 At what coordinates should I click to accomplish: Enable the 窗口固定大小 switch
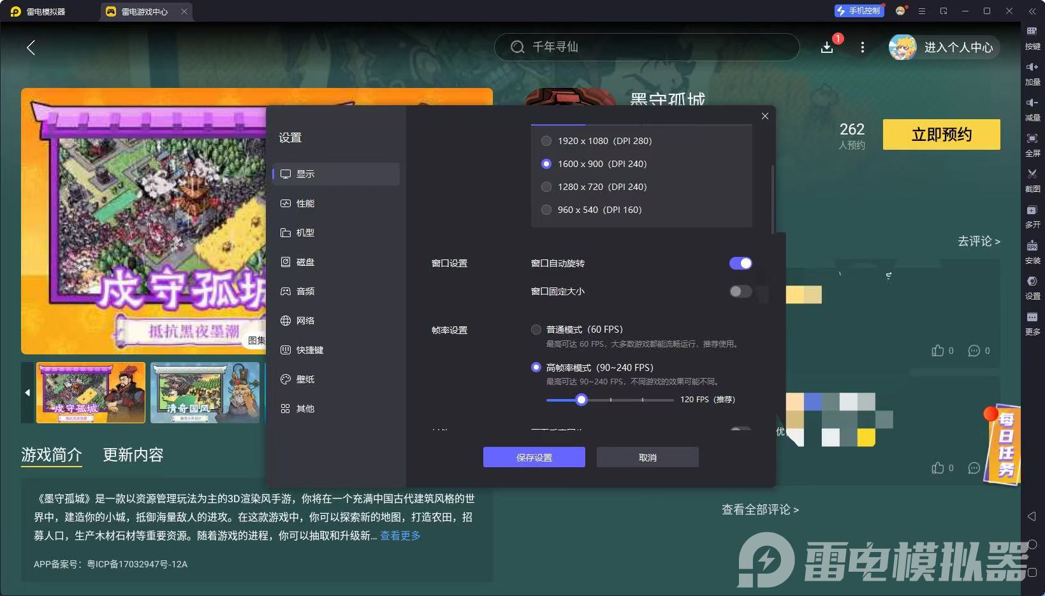tap(741, 291)
